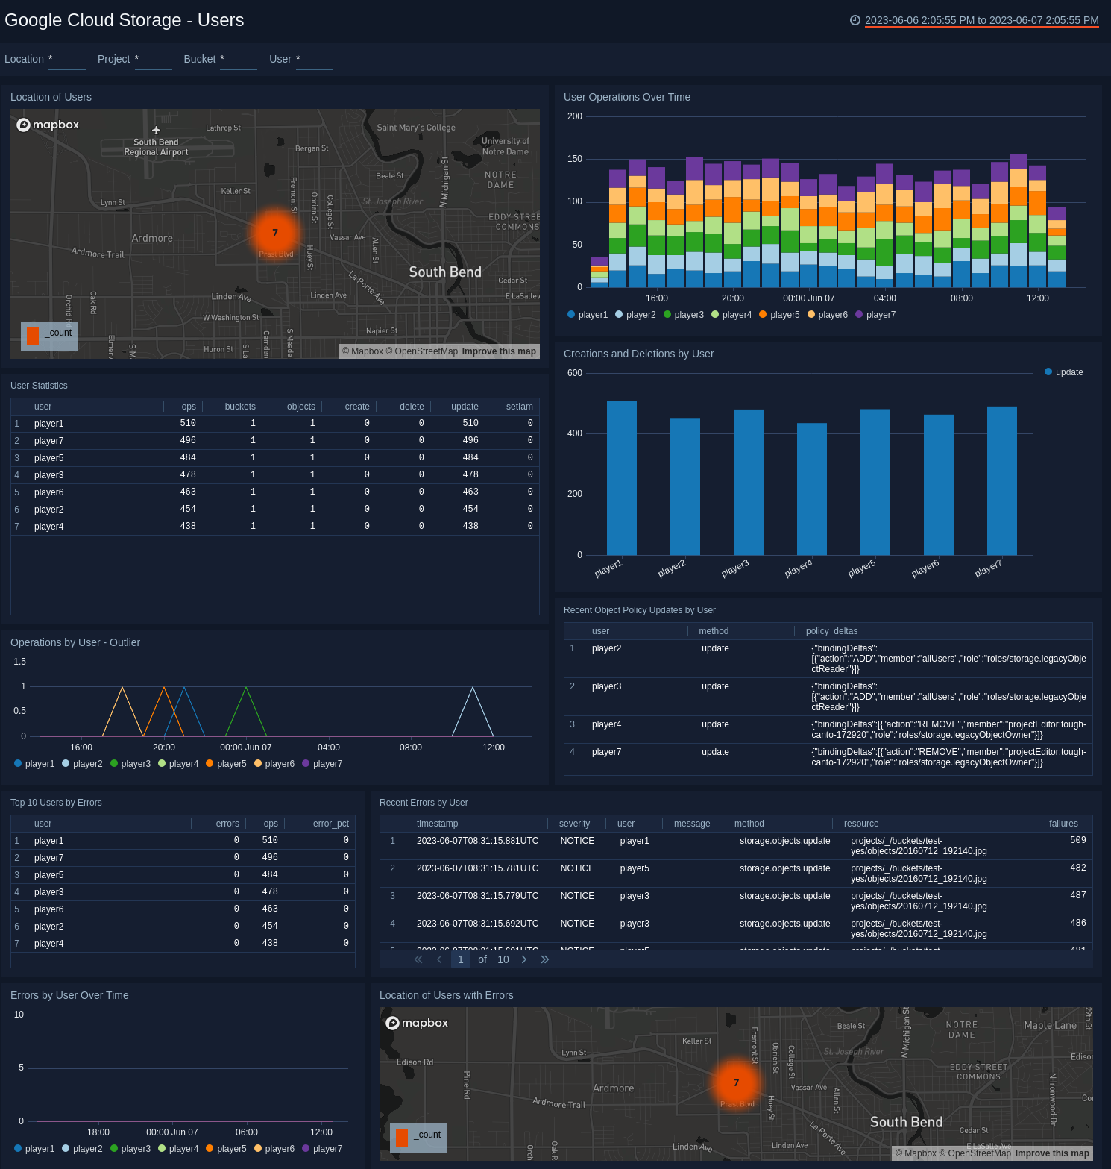The image size is (1111, 1169).
Task: Go to the first page of Recent Errors
Action: pyautogui.click(x=418, y=959)
